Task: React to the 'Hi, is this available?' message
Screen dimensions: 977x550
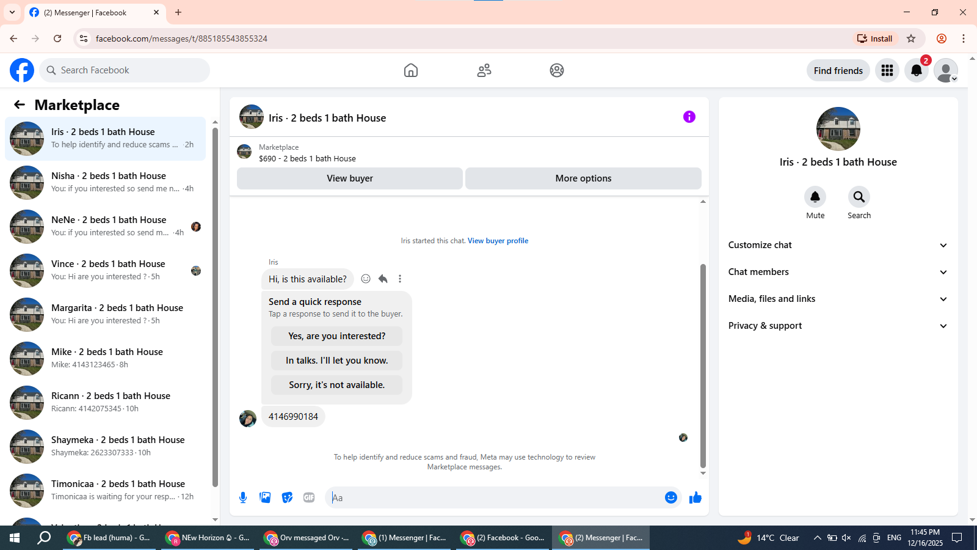Action: coord(366,279)
